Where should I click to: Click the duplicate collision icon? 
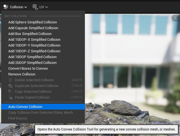[x=10, y=86]
